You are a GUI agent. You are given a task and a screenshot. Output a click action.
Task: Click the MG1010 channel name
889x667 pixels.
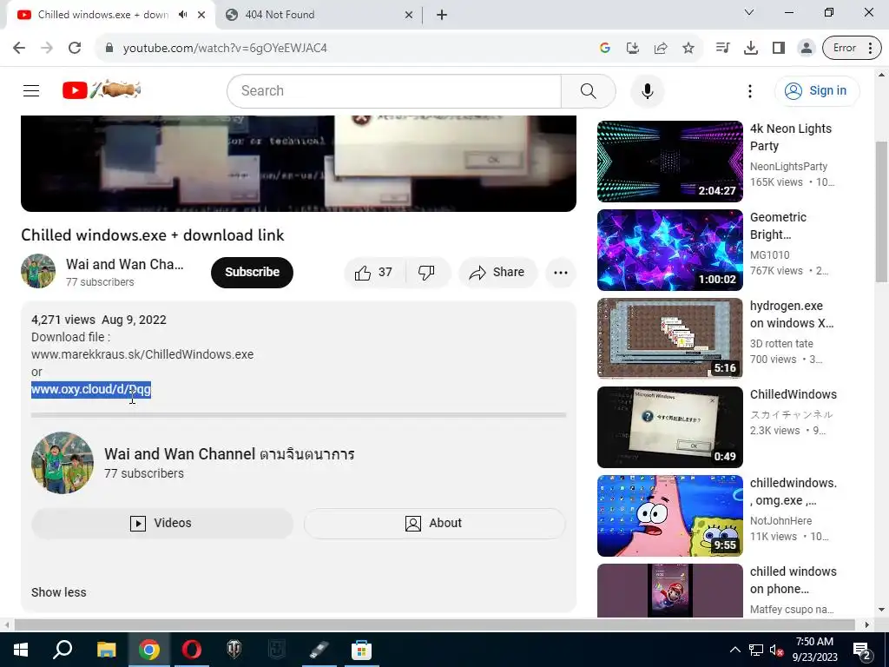click(x=769, y=255)
